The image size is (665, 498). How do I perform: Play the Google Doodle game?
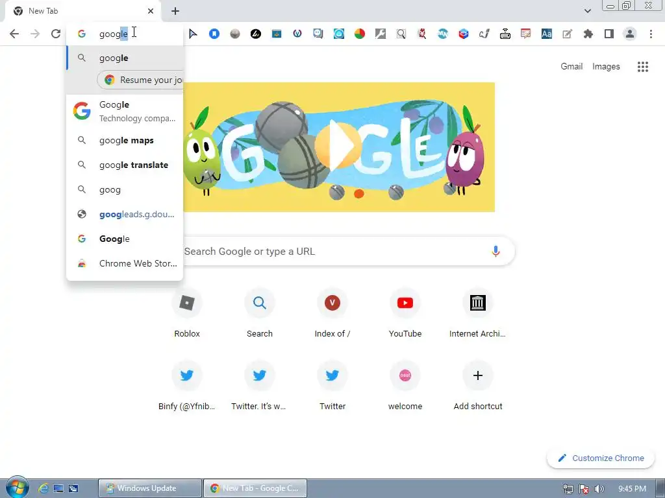338,147
